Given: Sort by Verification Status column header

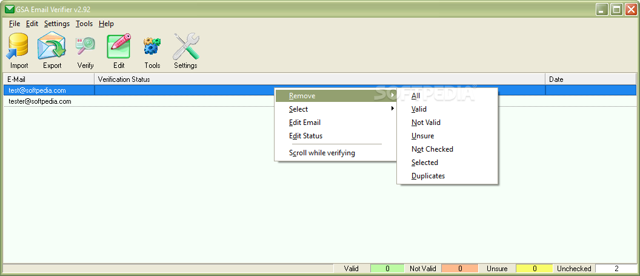Looking at the screenshot, I should (x=320, y=79).
